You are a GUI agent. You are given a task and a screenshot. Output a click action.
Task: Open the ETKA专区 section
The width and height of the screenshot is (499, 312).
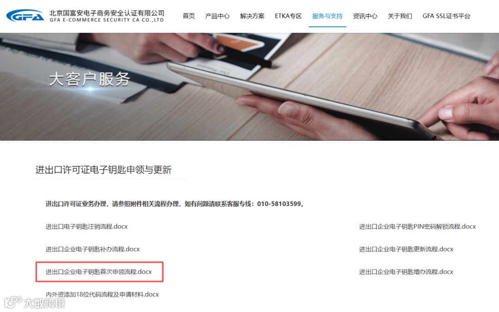tap(288, 16)
